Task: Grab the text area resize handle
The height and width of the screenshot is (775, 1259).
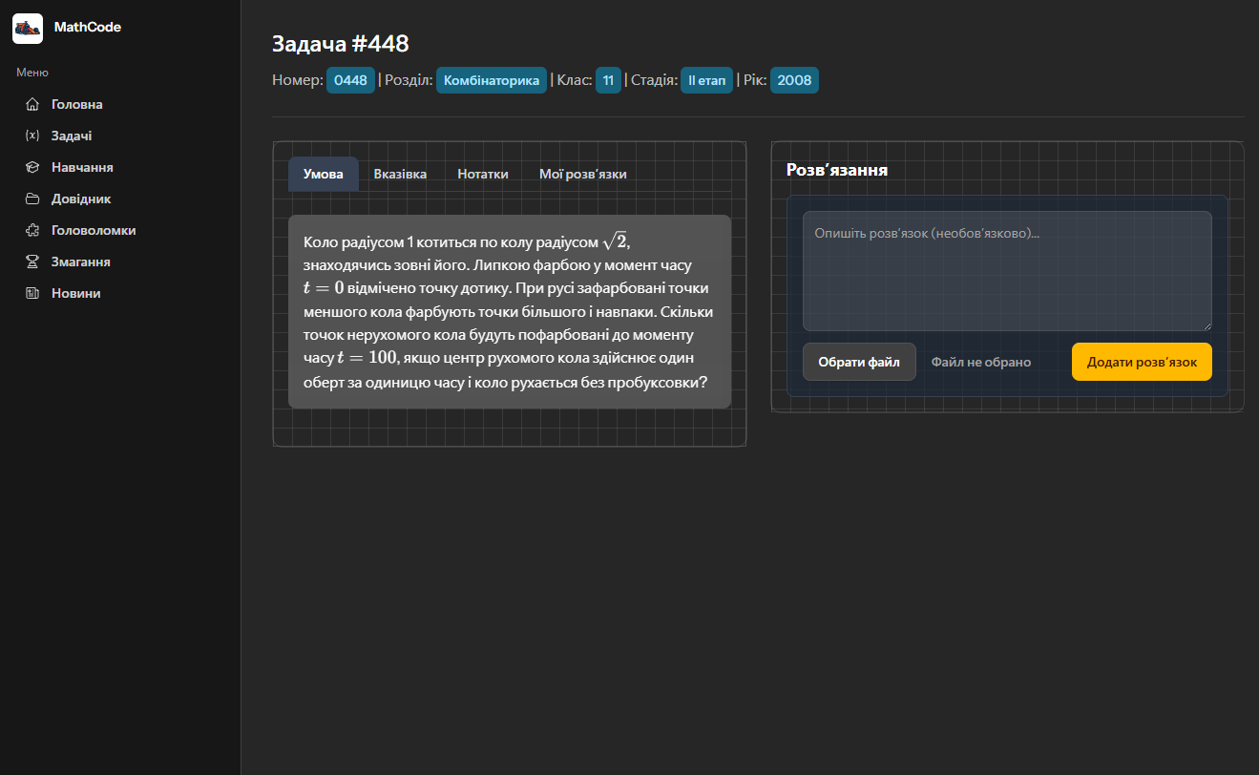Action: (x=1207, y=325)
